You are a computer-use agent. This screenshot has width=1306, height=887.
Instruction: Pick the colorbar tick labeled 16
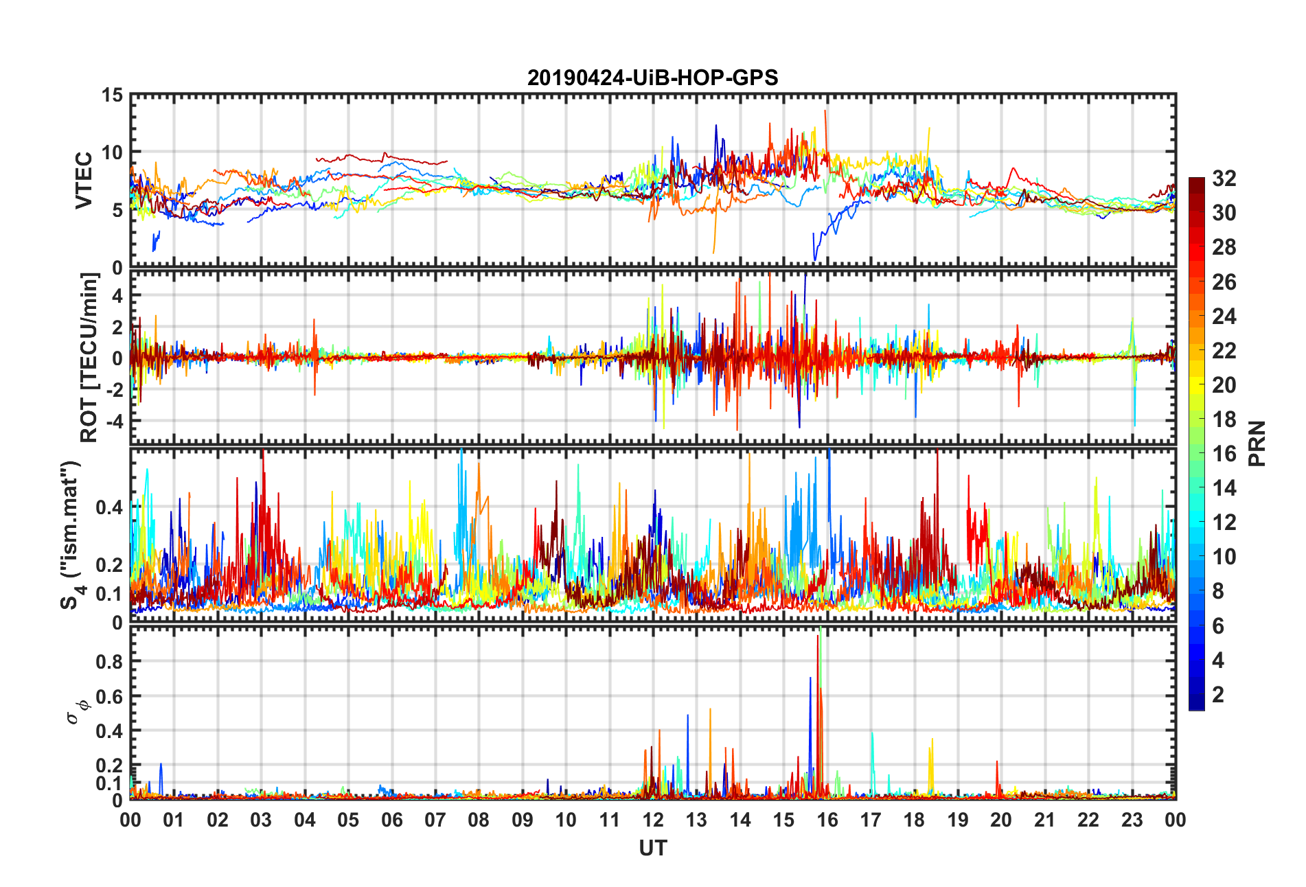tap(1224, 454)
